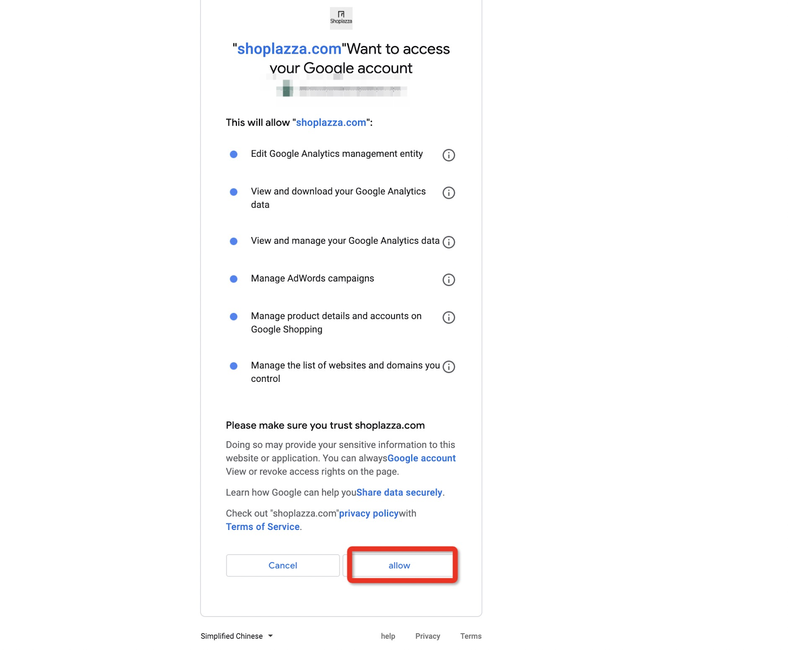Open info icon for View and manage Analytics data
The width and height of the screenshot is (788, 650).
pos(449,242)
